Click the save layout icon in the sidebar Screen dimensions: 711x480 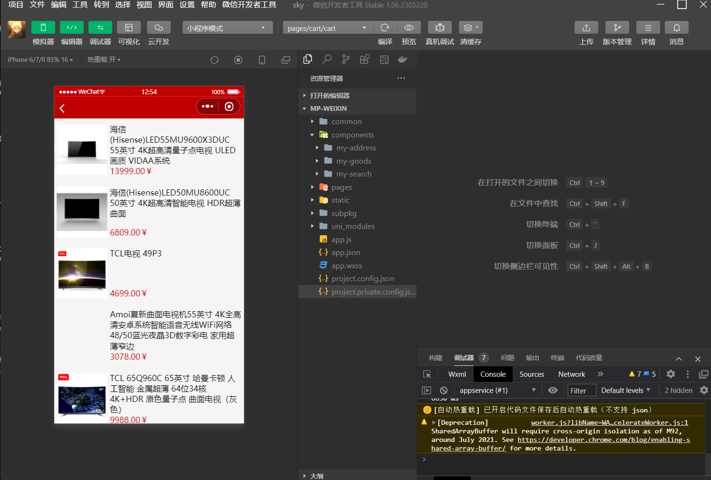[x=384, y=59]
